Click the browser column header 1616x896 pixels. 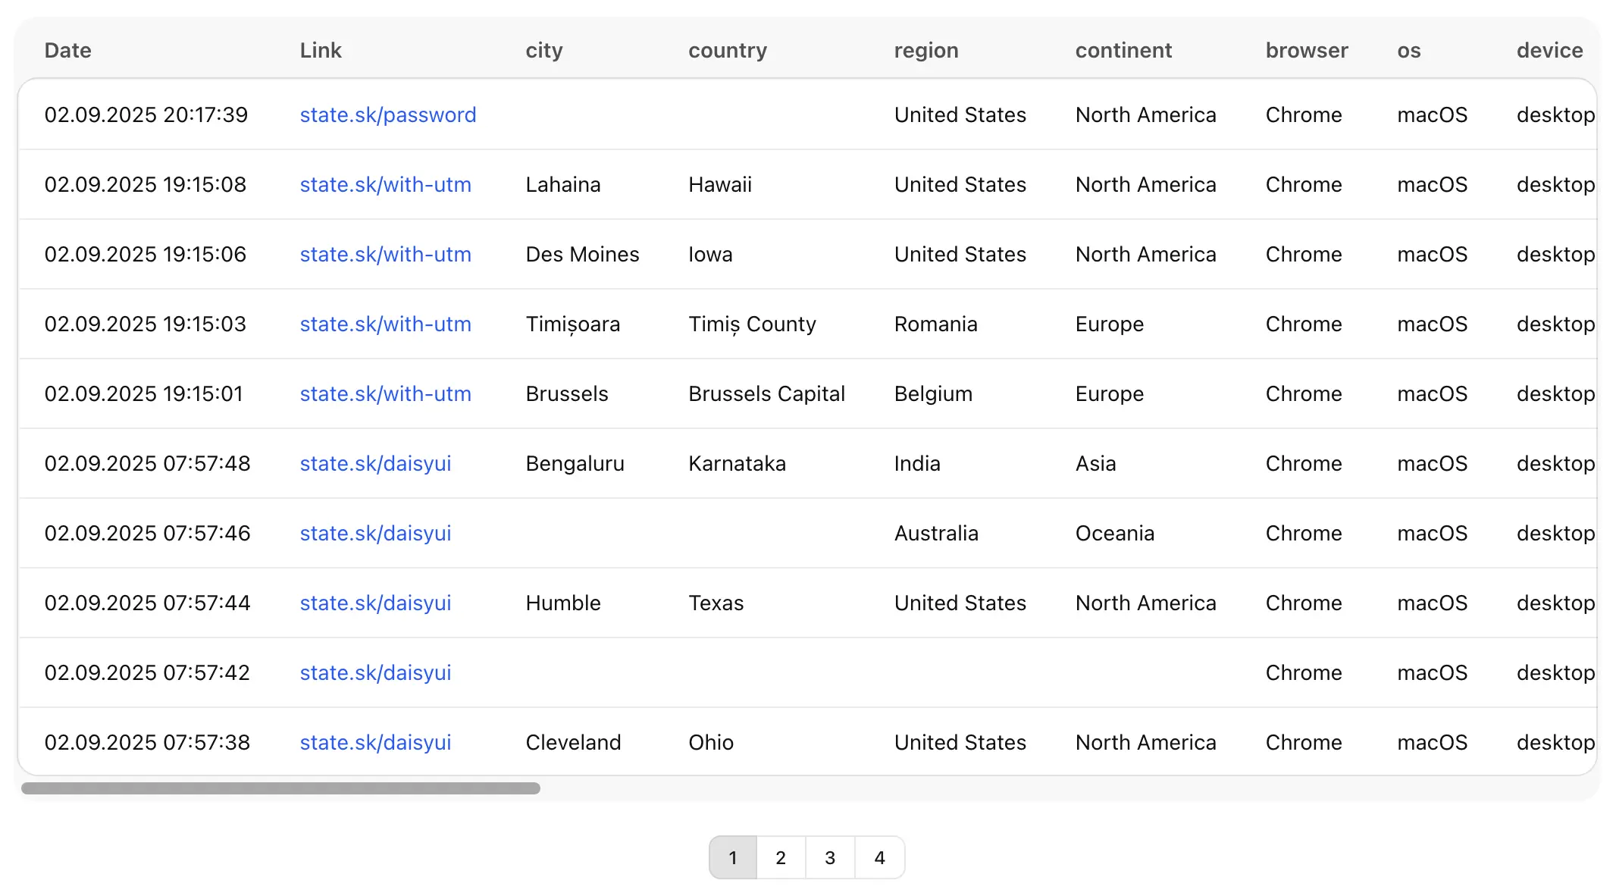[x=1307, y=50]
